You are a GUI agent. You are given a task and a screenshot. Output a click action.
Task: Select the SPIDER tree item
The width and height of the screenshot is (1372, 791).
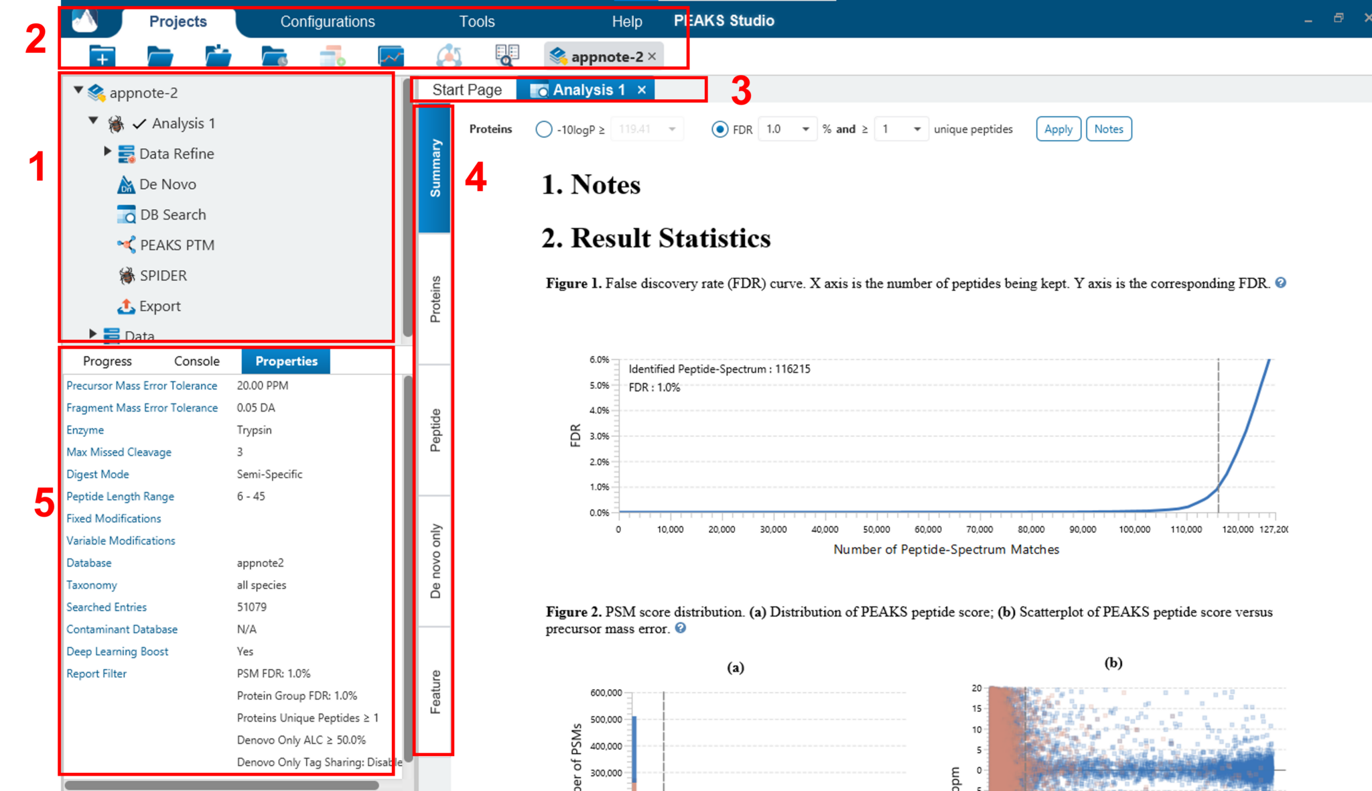[163, 276]
